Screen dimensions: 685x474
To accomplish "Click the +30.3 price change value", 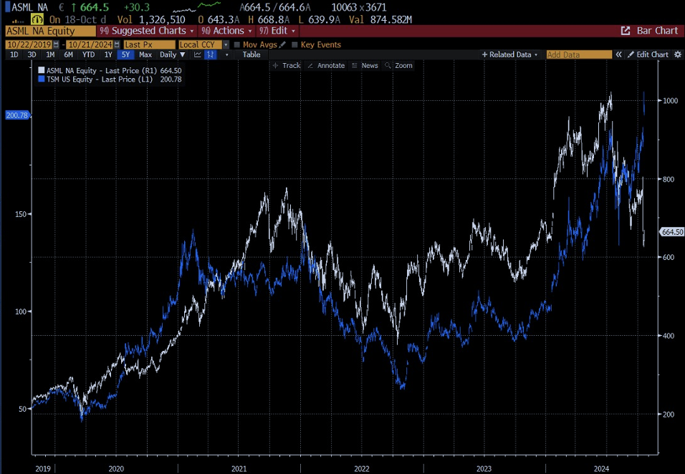I will [x=136, y=7].
